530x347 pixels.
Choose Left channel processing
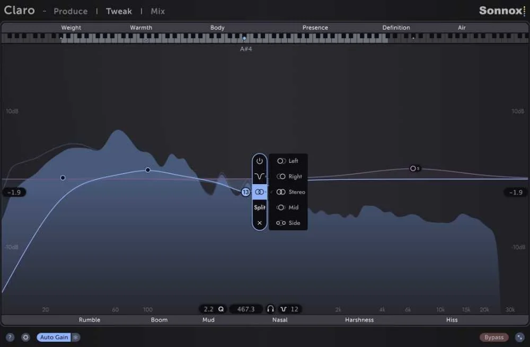coord(288,161)
